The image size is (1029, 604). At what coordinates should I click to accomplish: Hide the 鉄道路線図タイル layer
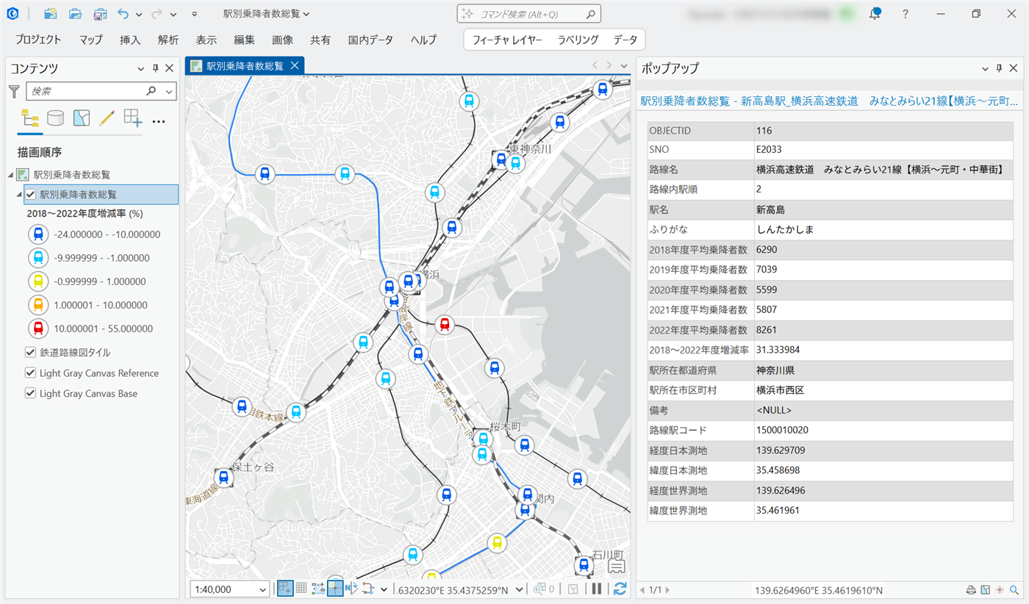(x=31, y=353)
